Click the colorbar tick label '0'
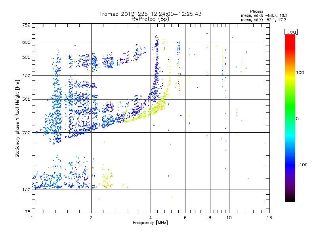317x237 pixels. click(x=297, y=119)
